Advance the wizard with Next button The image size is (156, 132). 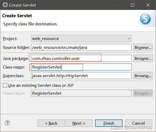click(79, 123)
